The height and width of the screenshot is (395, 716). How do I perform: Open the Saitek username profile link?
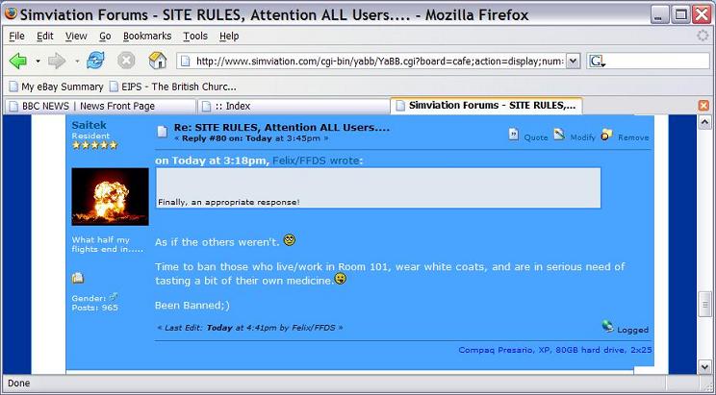(88, 124)
